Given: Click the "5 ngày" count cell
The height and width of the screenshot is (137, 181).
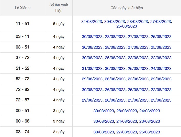Looking at the screenshot, I should pos(59,24).
